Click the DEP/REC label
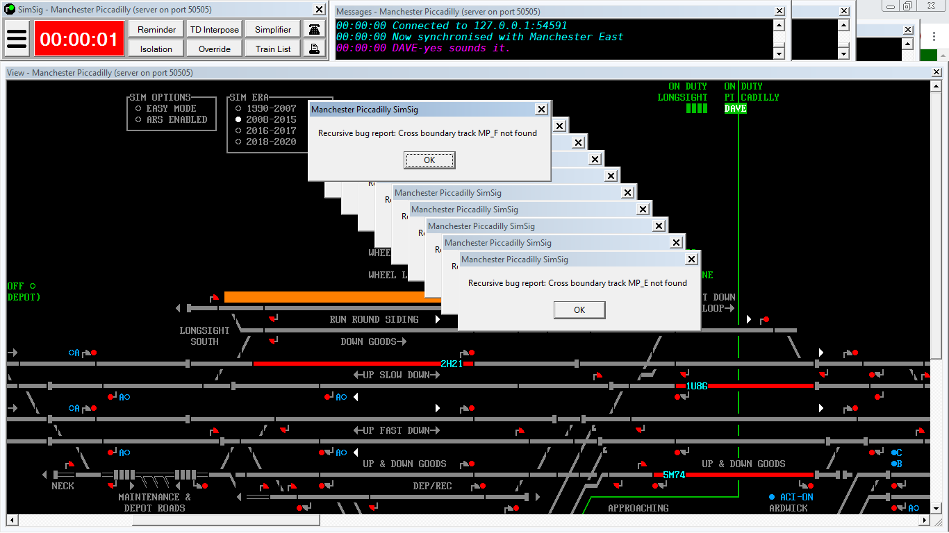This screenshot has height=533, width=949. pyautogui.click(x=432, y=486)
